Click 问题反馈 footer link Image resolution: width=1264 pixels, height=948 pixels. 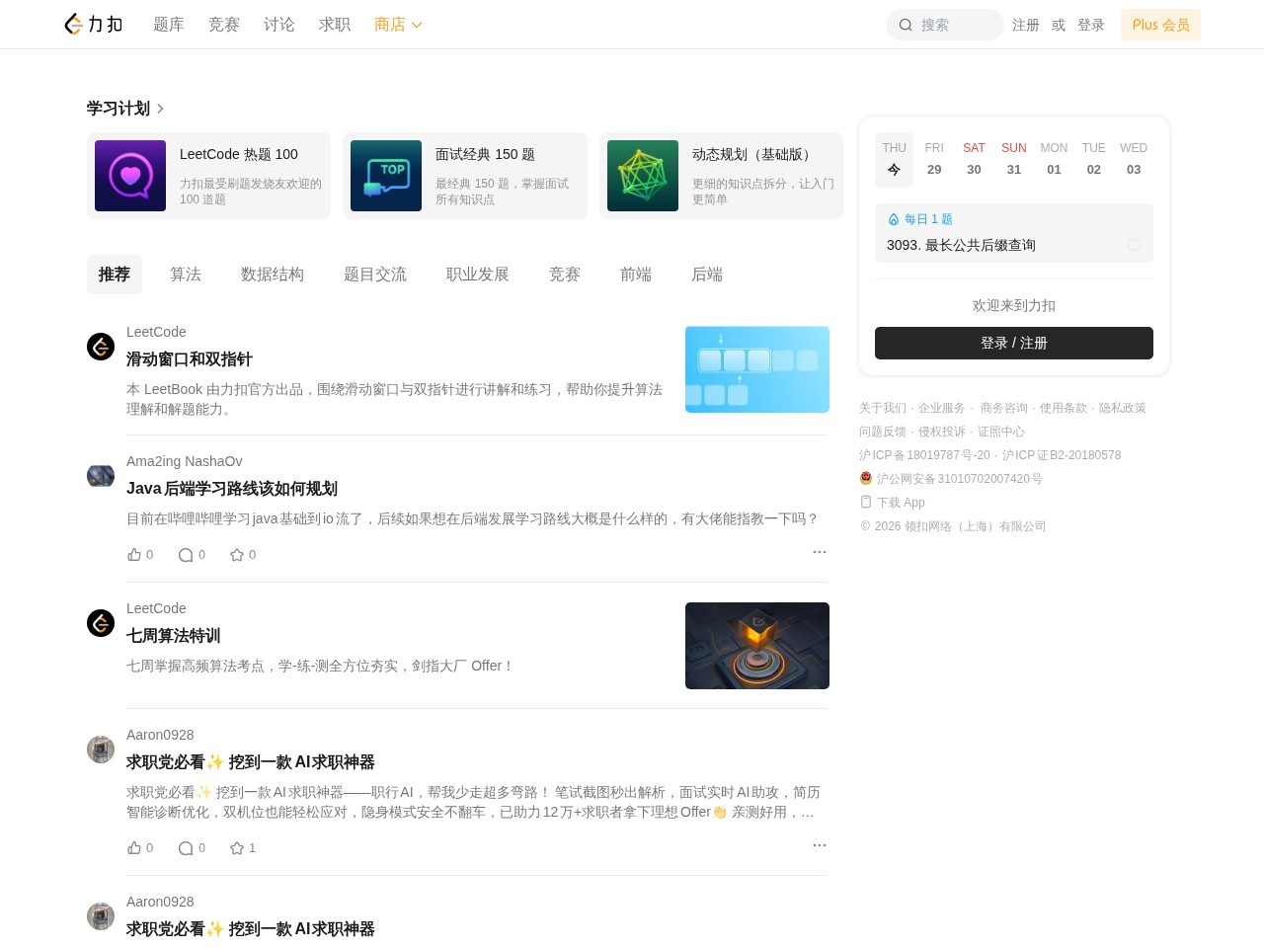883,432
